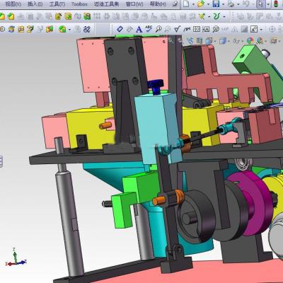Open the View Orientation cube icon
Image resolution: width=283 pixels, height=283 pixels.
pyautogui.click(x=209, y=41)
